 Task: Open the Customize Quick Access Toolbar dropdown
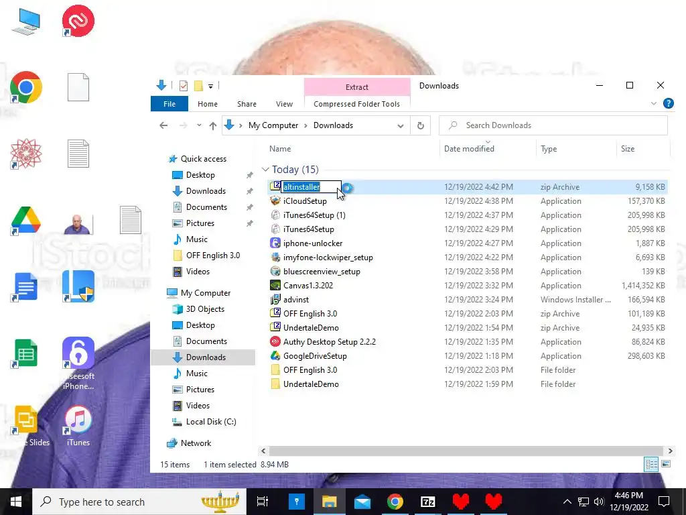point(210,87)
